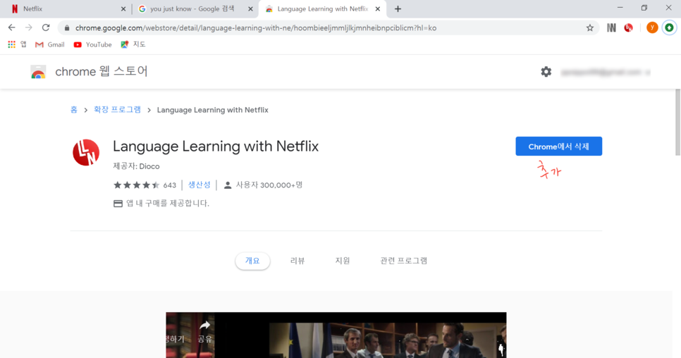
Task: Switch to the Netflix tab
Action: pos(65,8)
